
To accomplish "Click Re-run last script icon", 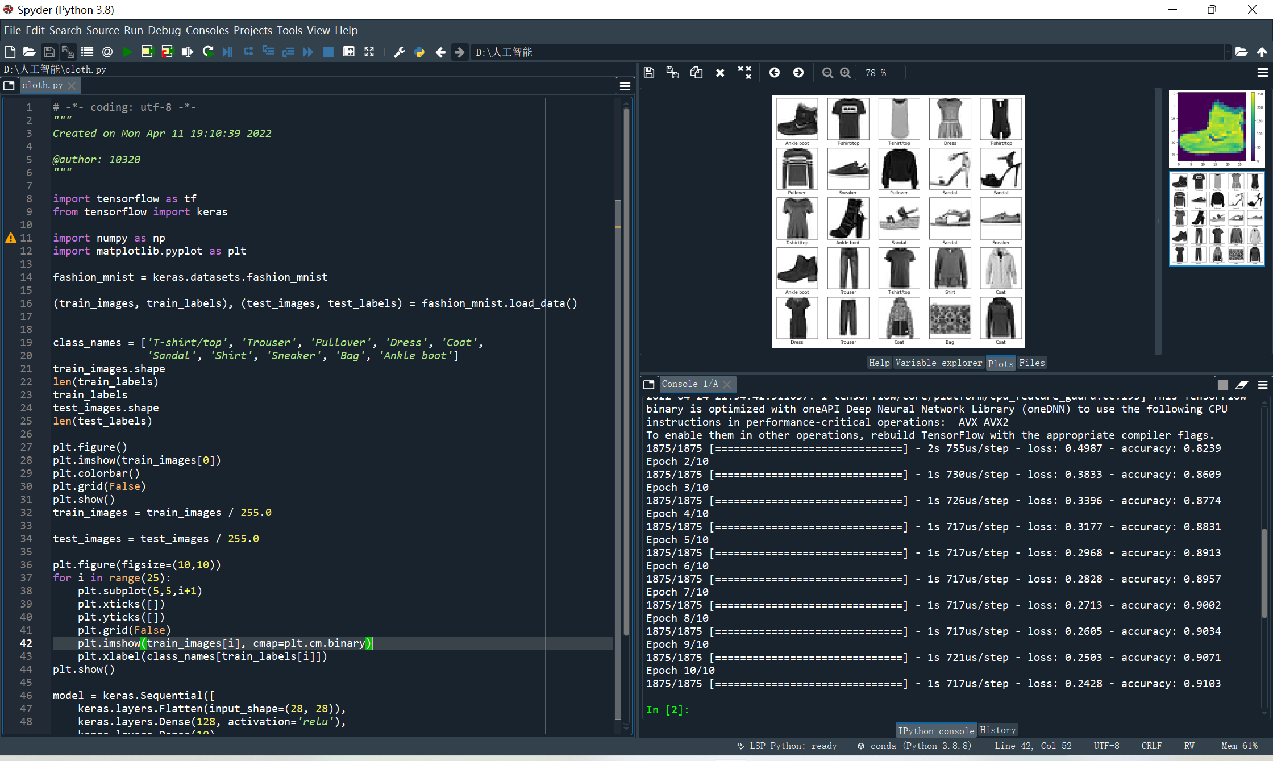I will coord(208,52).
